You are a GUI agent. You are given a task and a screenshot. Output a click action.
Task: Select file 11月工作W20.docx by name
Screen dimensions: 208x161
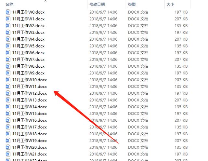(30, 147)
